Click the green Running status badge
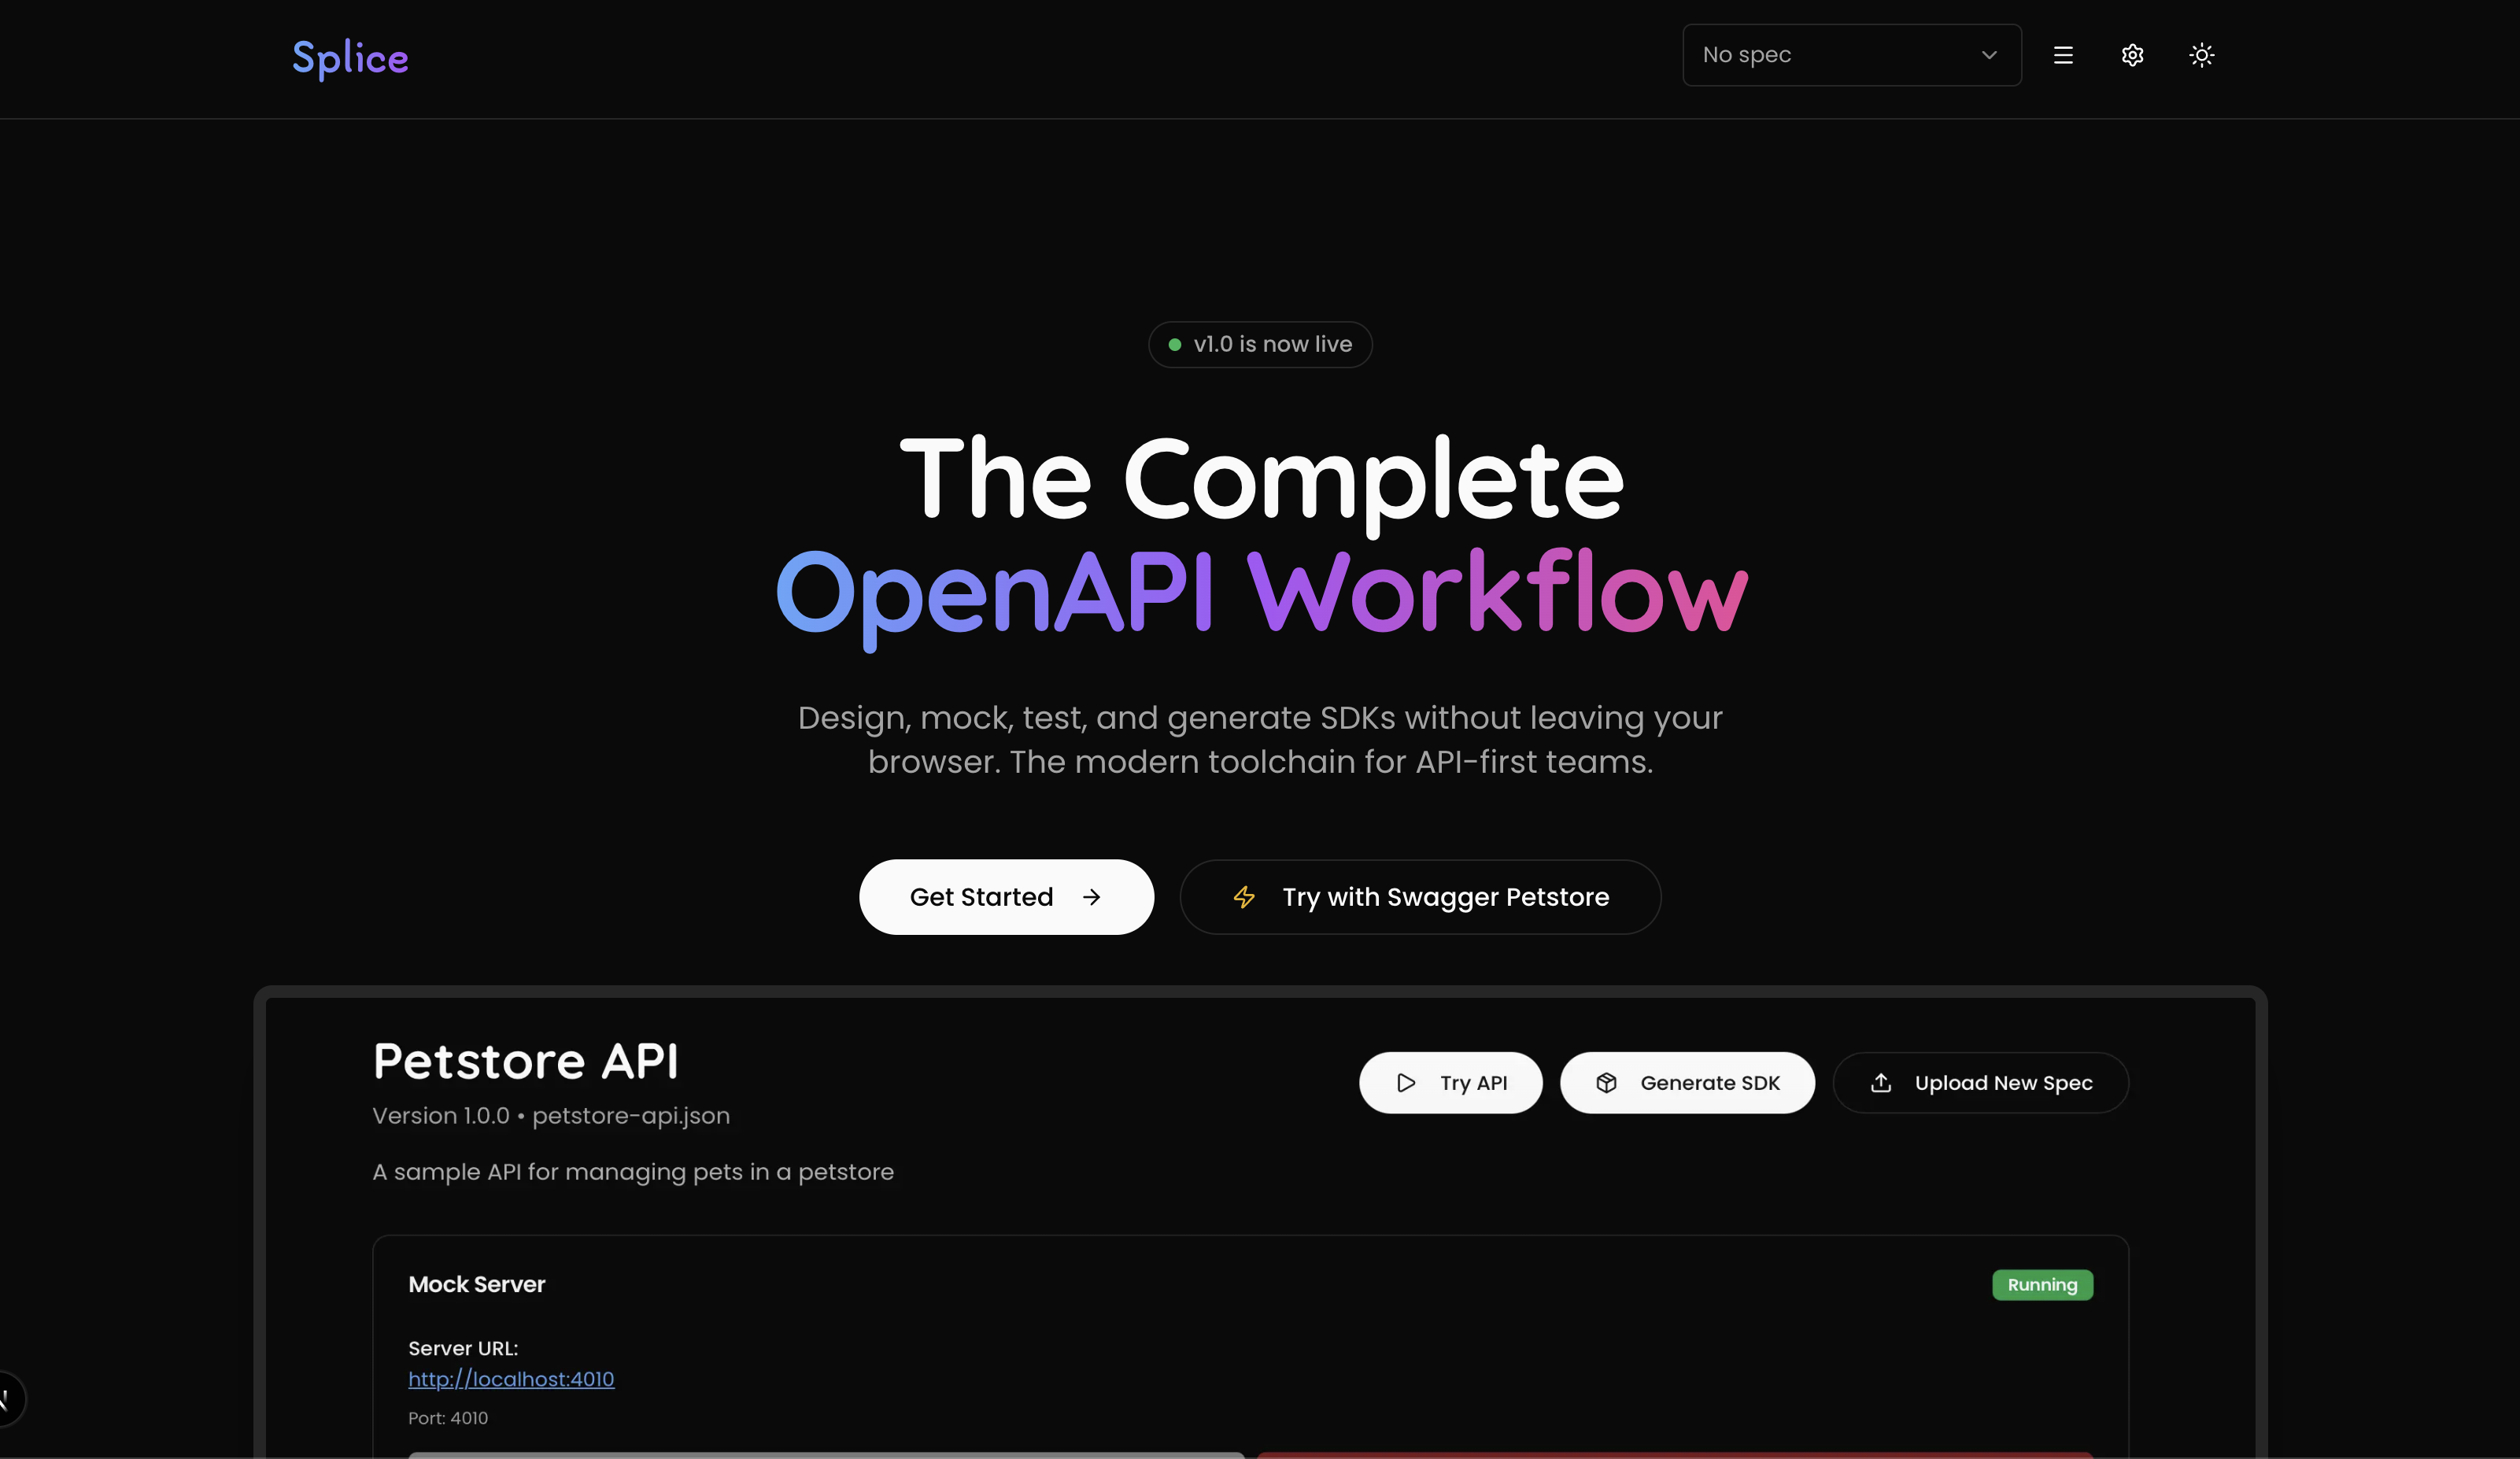2520x1459 pixels. pyautogui.click(x=2042, y=1285)
